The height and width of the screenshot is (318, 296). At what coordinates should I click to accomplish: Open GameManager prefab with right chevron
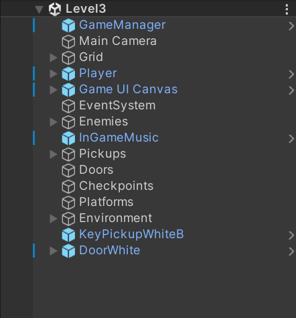291,26
